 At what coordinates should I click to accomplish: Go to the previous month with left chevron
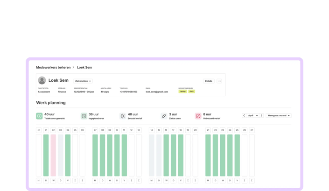[x=244, y=115]
